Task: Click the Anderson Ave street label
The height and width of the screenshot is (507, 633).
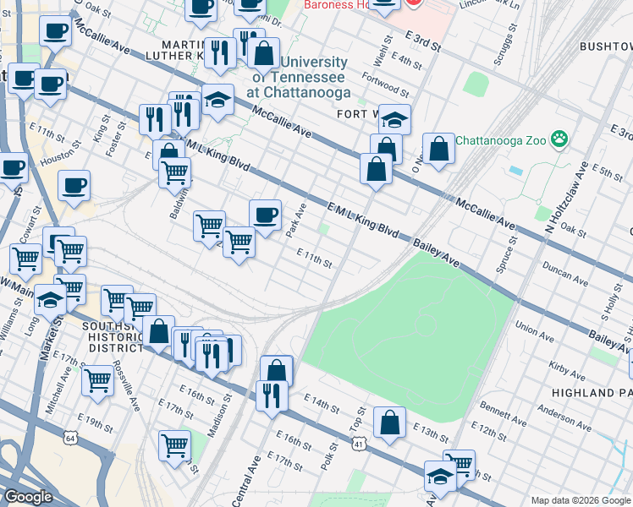Action: point(564,418)
